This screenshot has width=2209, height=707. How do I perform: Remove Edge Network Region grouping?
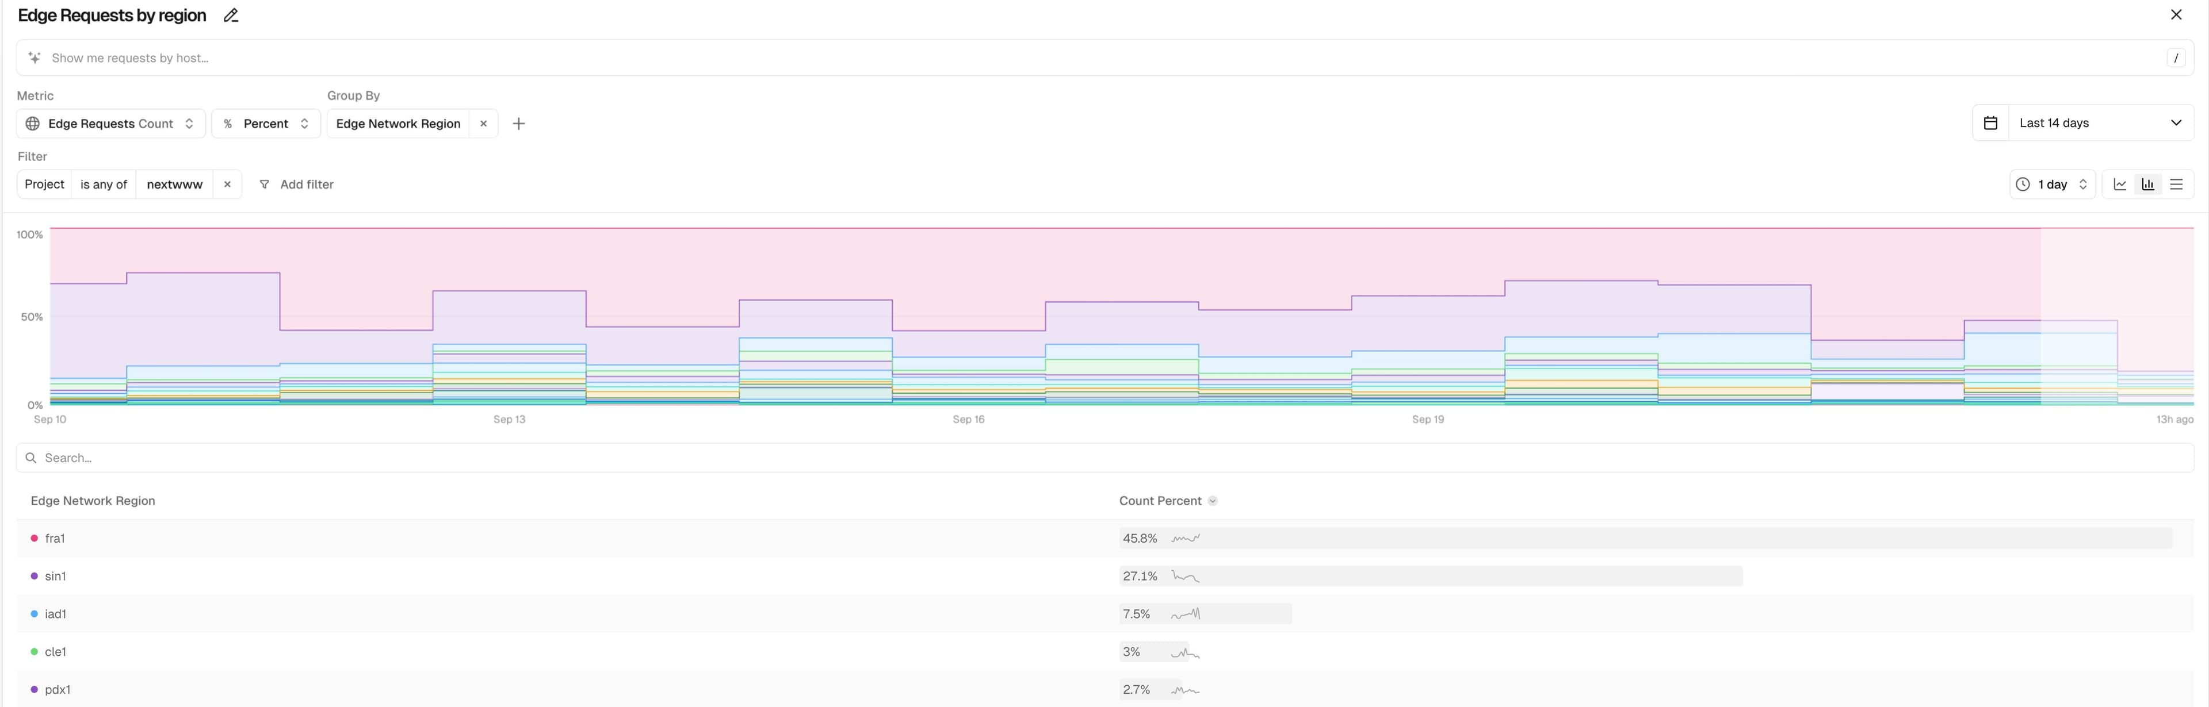484,124
